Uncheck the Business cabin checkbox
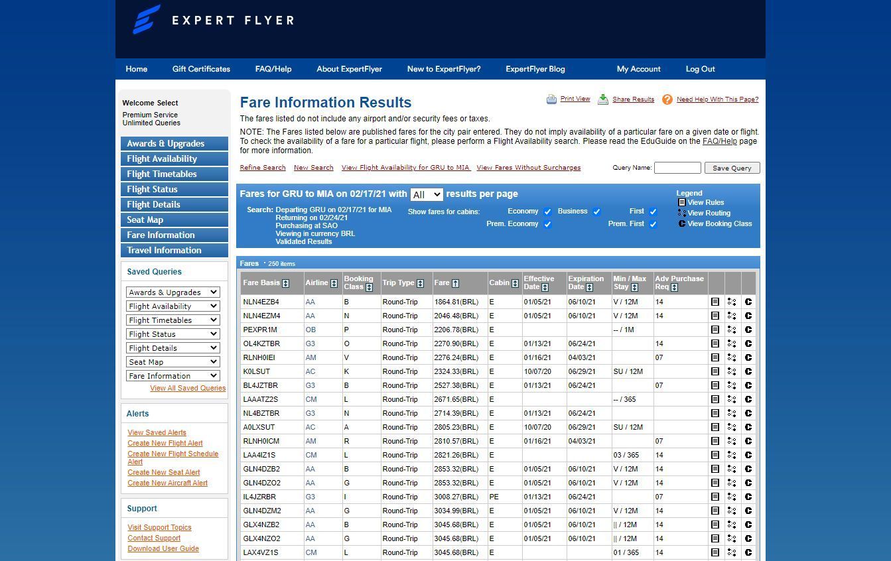The height and width of the screenshot is (561, 891). 596,212
